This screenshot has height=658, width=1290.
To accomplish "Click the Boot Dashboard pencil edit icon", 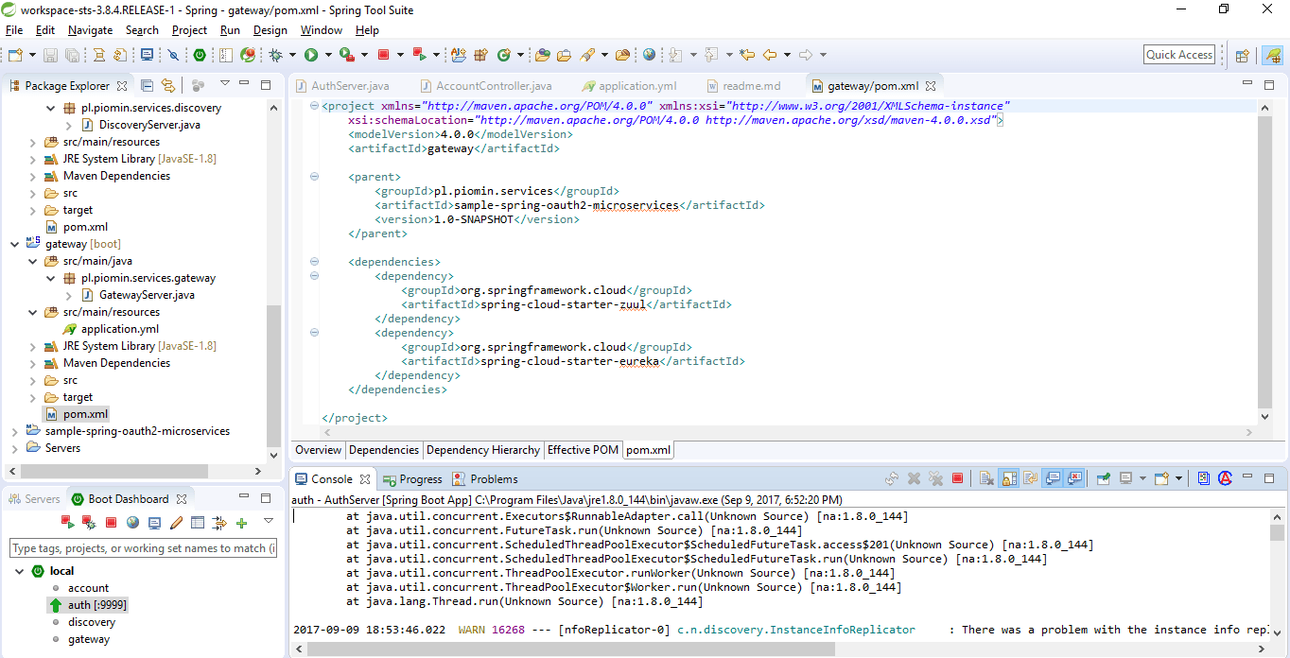I will point(176,522).
